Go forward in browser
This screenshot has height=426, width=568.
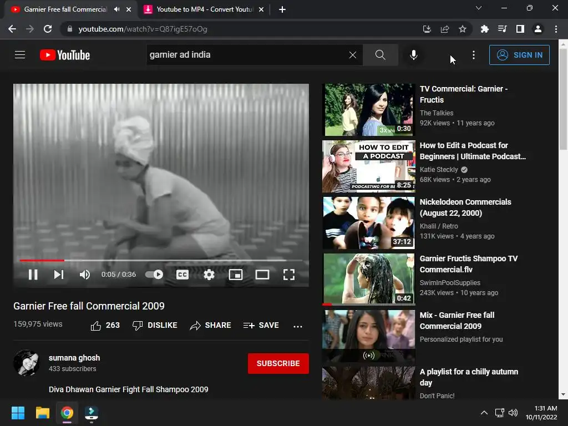[30, 29]
